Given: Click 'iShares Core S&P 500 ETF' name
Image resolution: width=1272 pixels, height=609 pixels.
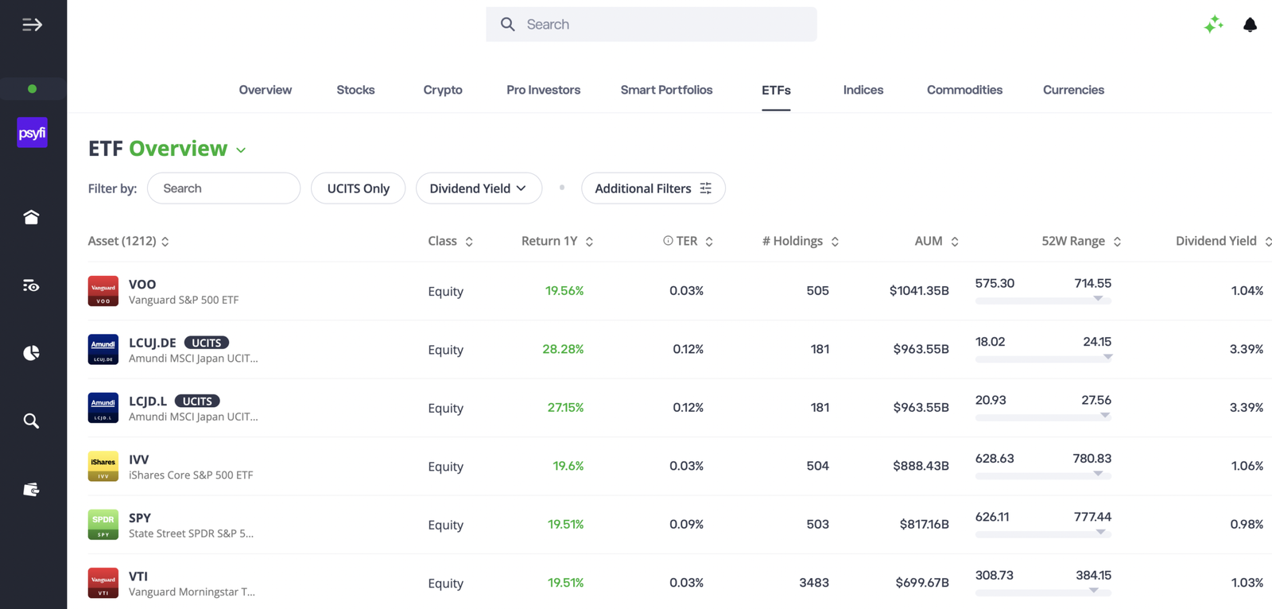Looking at the screenshot, I should coord(191,475).
